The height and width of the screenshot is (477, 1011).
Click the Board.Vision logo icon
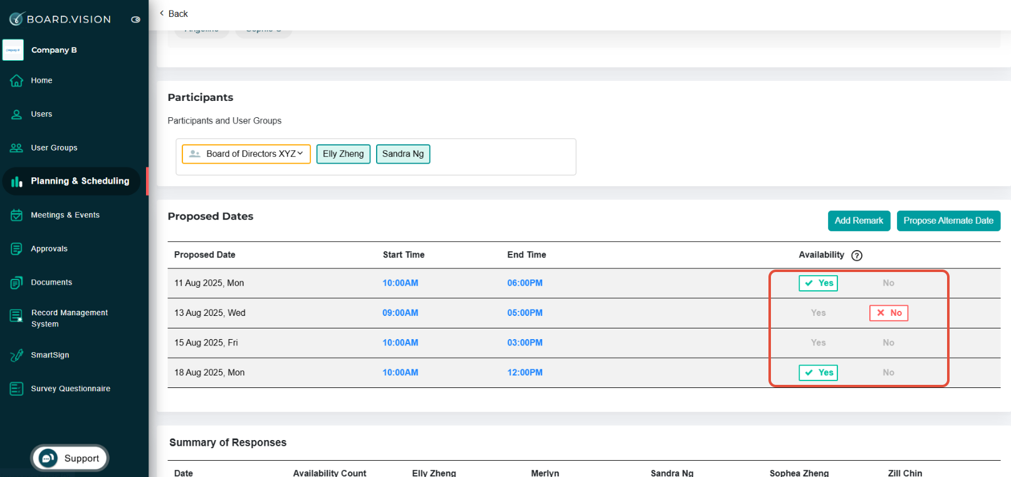tap(16, 19)
